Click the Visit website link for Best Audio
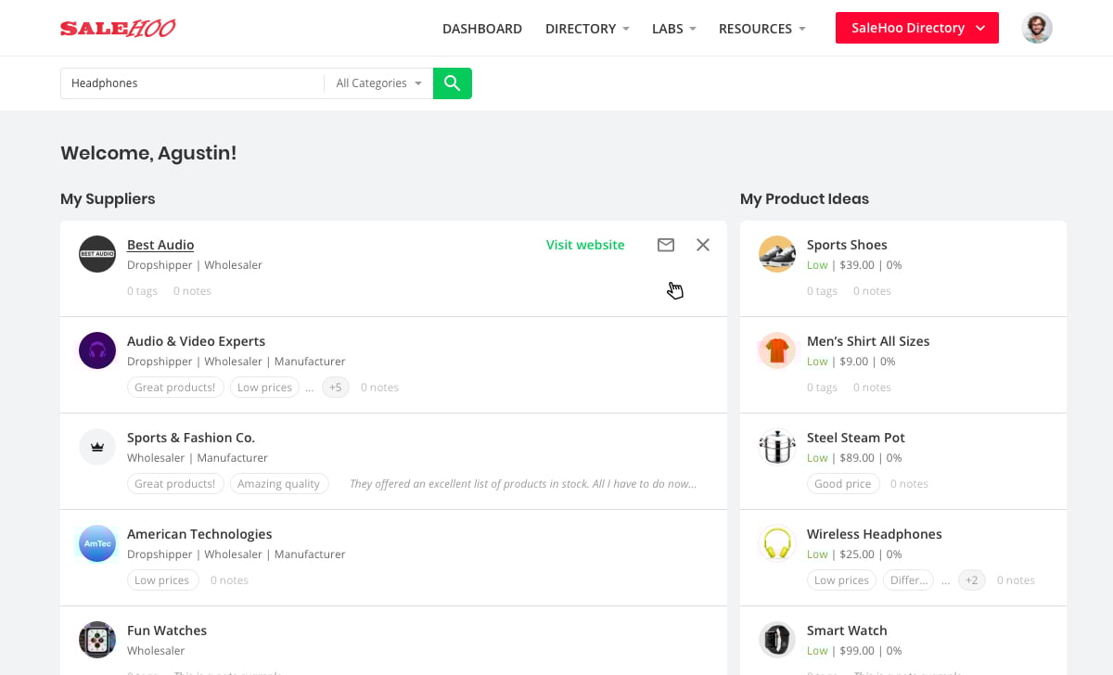1113x675 pixels. pos(584,245)
